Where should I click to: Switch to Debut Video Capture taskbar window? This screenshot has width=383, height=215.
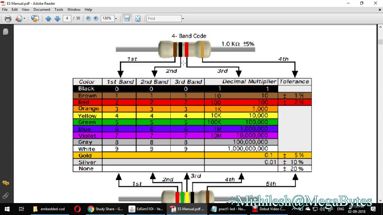269,209
